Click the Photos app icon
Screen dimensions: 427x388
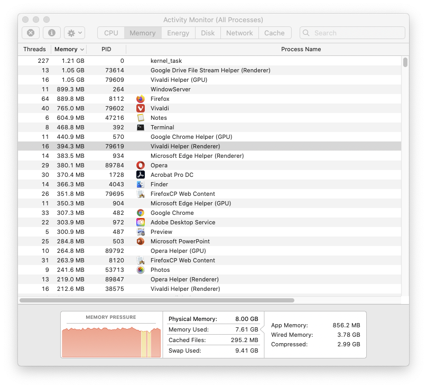141,270
